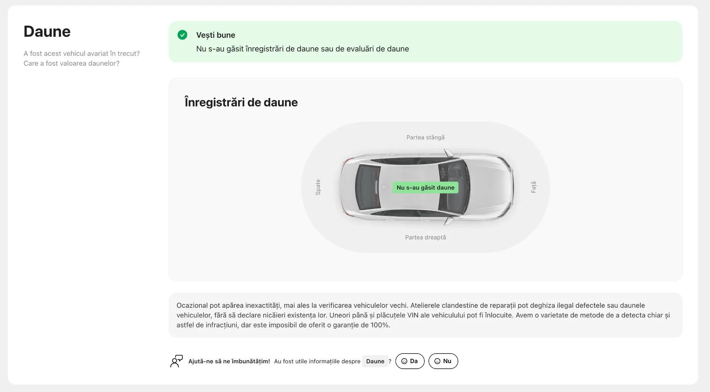This screenshot has width=710, height=392.
Task: Click the "Partea dreaptă" label
Action: coord(425,237)
